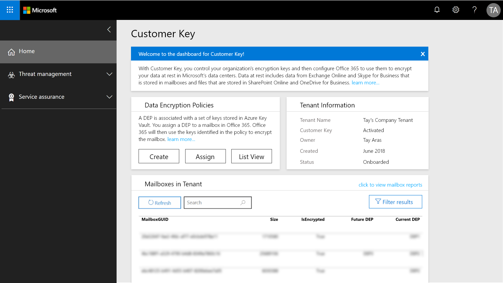Open the settings gear
The width and height of the screenshot is (503, 283).
tap(456, 10)
